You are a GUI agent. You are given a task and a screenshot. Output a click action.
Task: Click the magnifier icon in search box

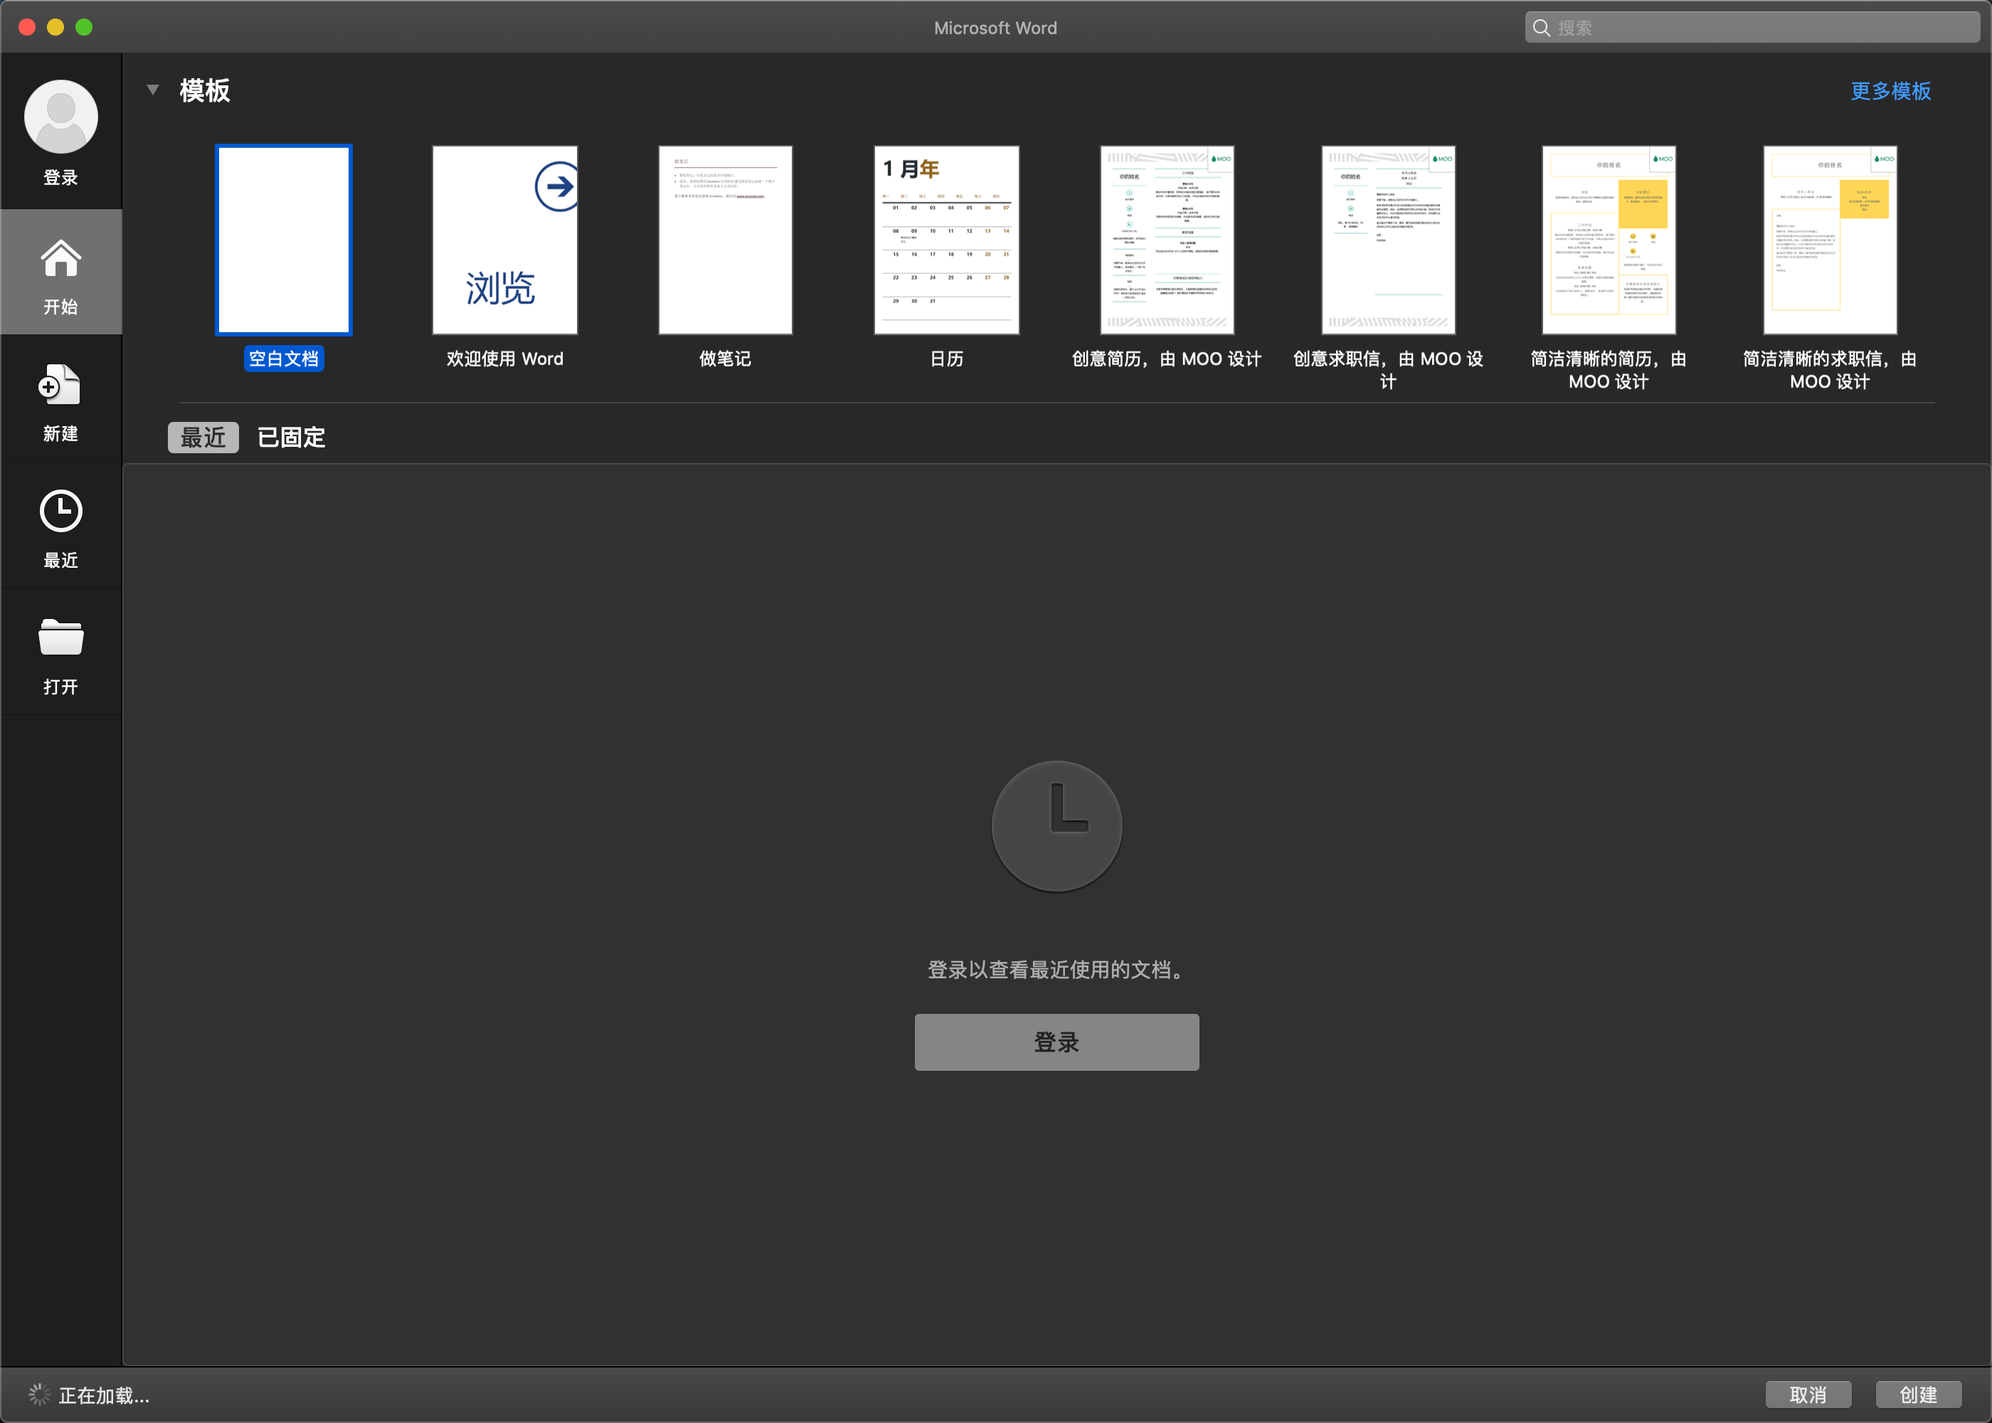1541,28
